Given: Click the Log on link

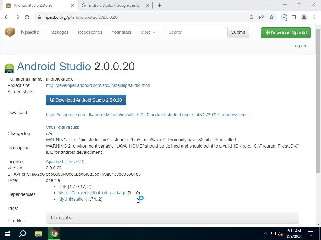Looking at the screenshot, I should tap(299, 46).
